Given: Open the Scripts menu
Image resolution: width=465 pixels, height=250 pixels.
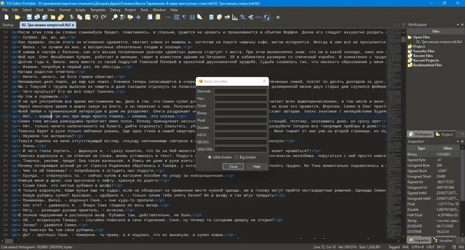Looking at the screenshot, I should point(80,10).
